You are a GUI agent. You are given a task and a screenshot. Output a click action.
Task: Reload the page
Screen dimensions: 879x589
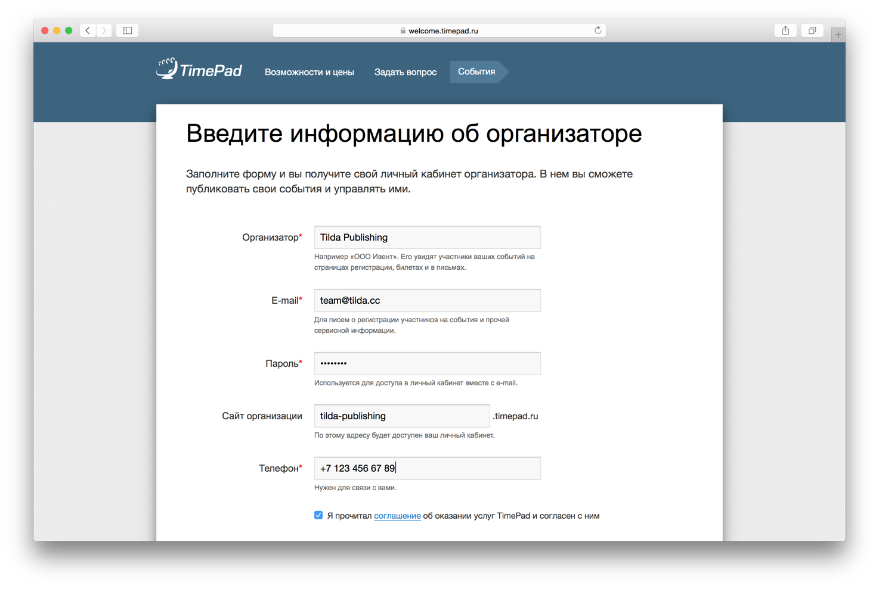(598, 30)
